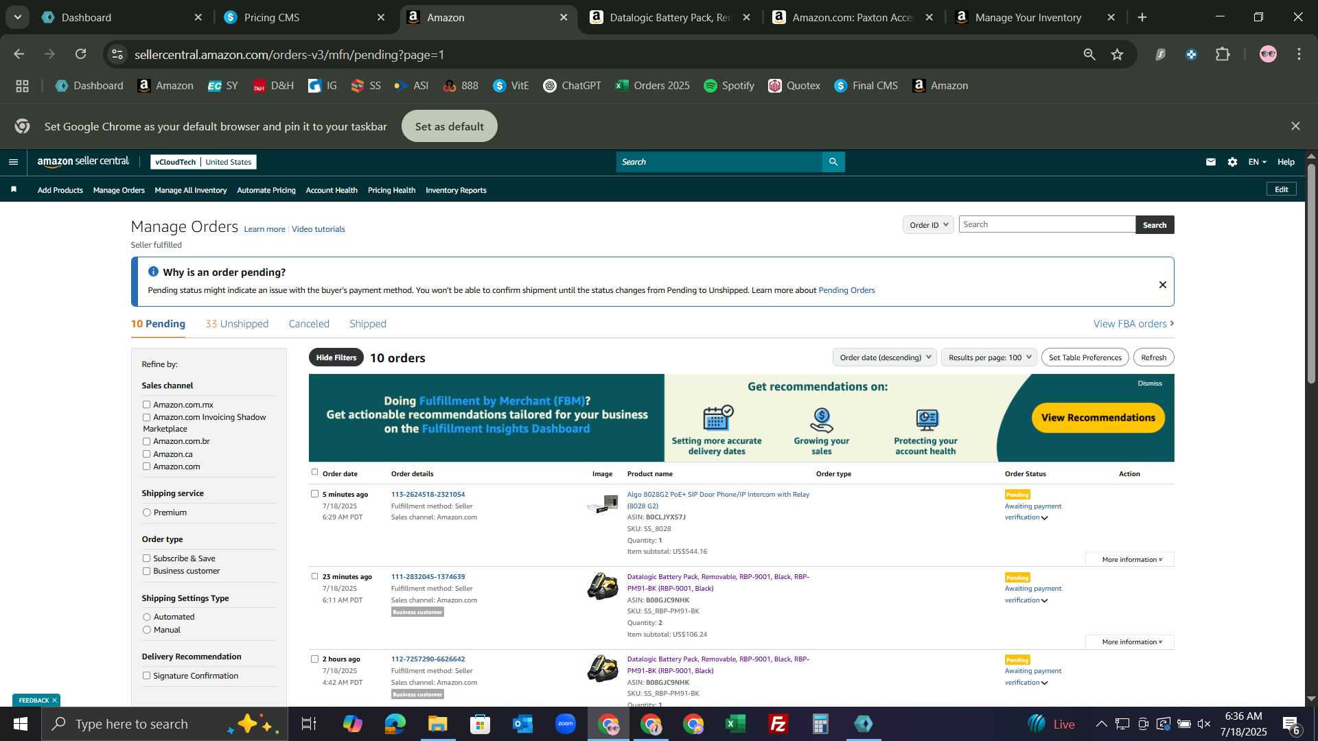Screen dimensions: 1318x741
Task: Open the Chrome tab search dropdown
Action: coord(17,17)
